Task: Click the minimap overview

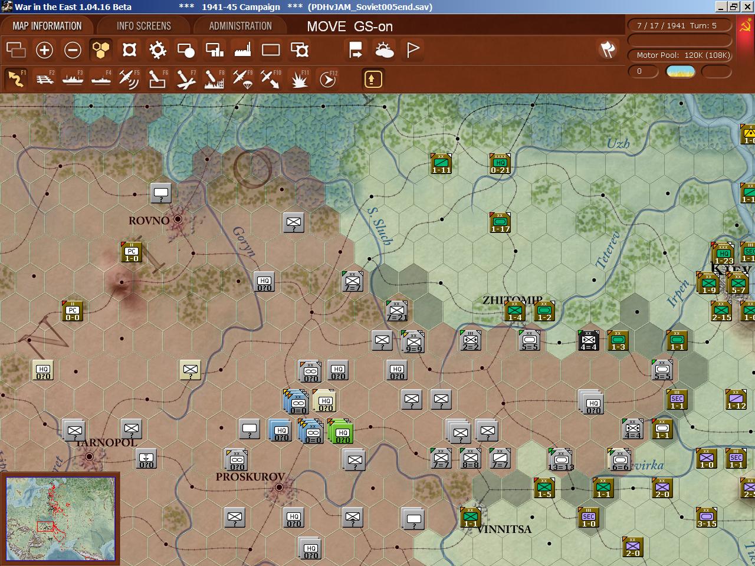Action: coord(60,518)
